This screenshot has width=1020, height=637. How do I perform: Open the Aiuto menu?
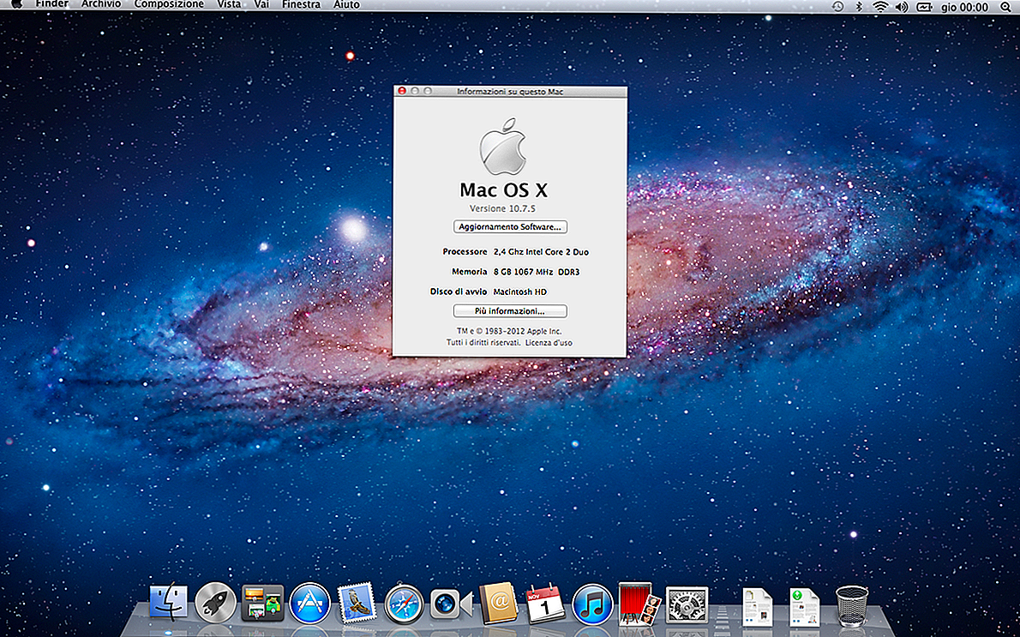click(347, 4)
